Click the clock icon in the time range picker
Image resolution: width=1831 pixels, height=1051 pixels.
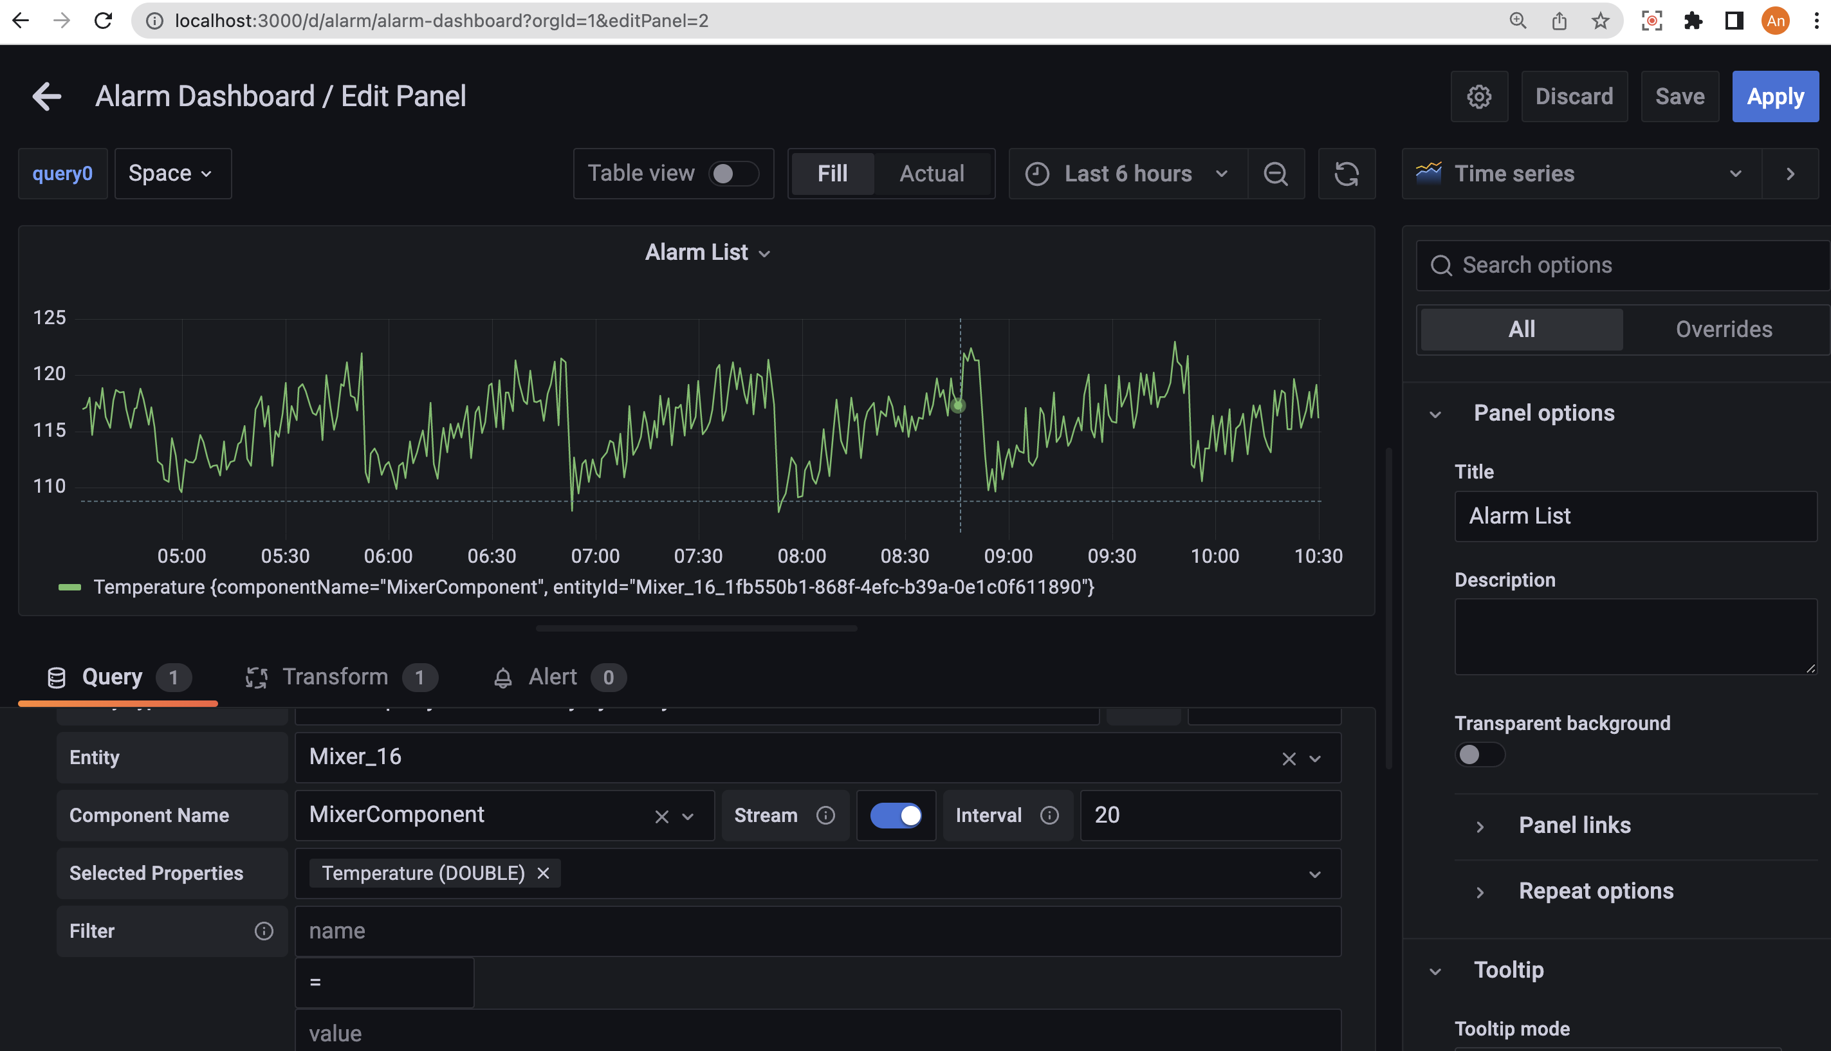coord(1038,173)
